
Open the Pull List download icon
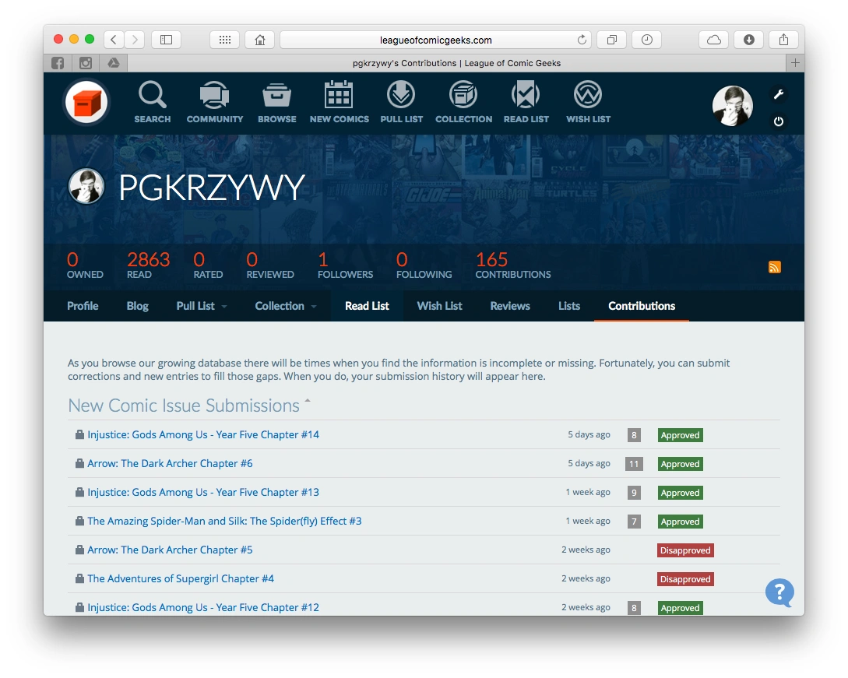[x=401, y=102]
